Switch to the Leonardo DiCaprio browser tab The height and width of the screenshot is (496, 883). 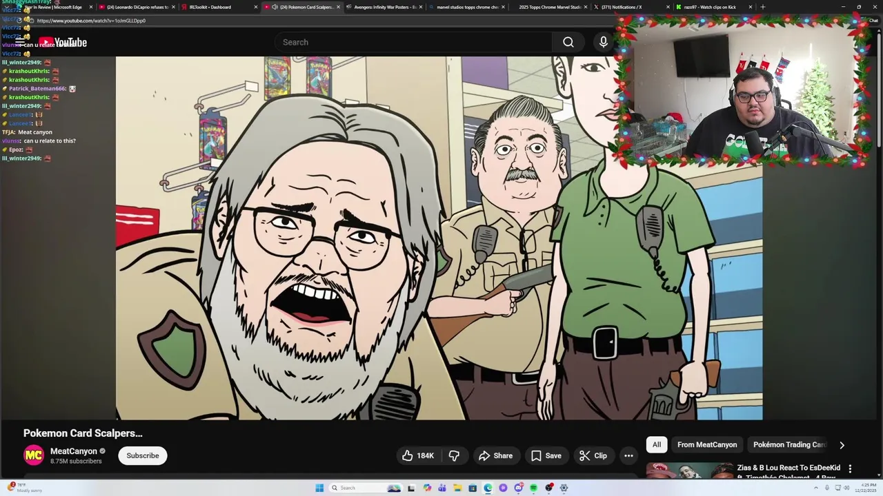point(137,7)
